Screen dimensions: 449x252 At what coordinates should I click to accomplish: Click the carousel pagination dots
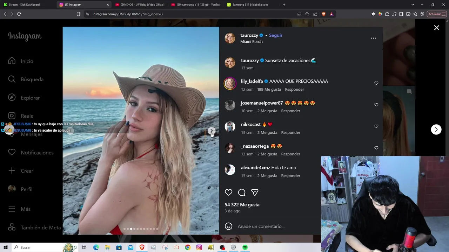(141, 229)
